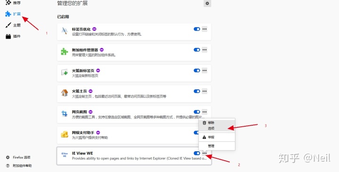Choose 选项 in the context menu
Image resolution: width=339 pixels, height=172 pixels.
[217, 129]
